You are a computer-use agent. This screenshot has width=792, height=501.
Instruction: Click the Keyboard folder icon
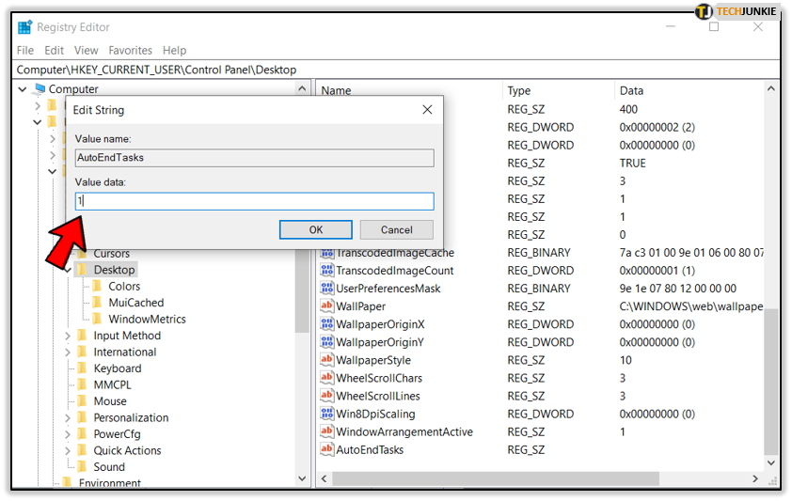(83, 368)
